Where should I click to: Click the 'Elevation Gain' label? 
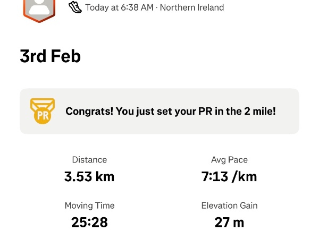pos(229,206)
